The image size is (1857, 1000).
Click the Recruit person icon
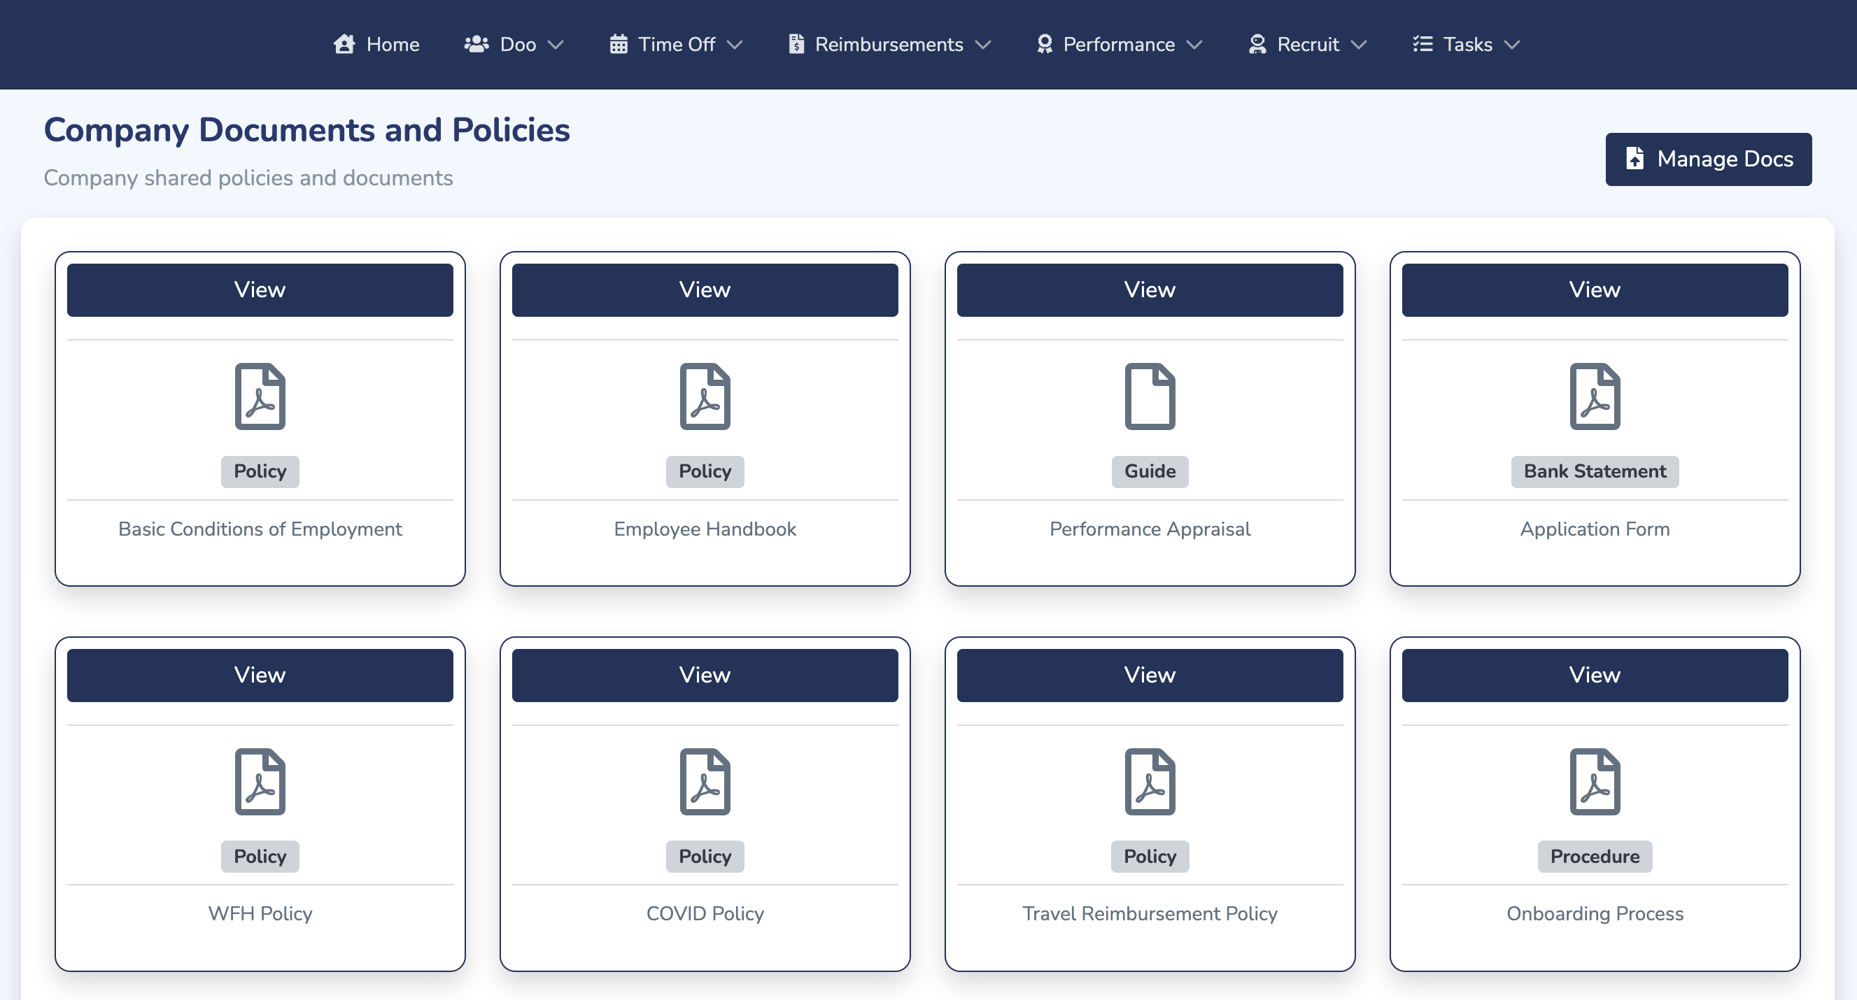(1257, 44)
